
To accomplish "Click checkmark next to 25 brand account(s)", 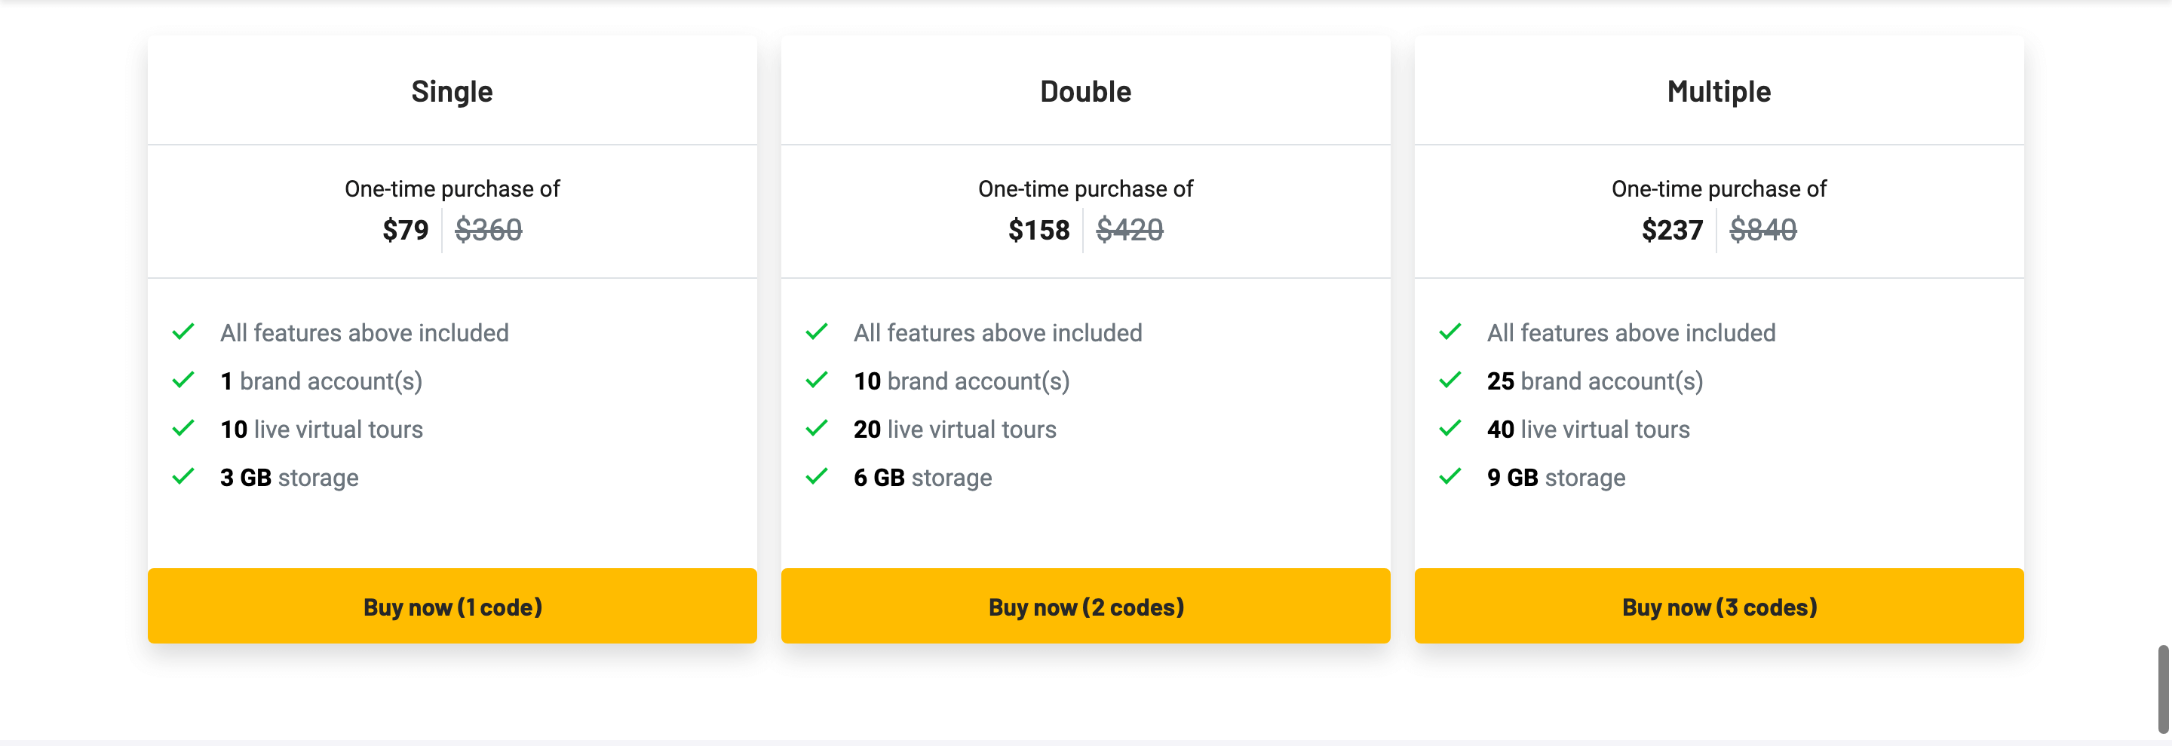I will click(1450, 381).
